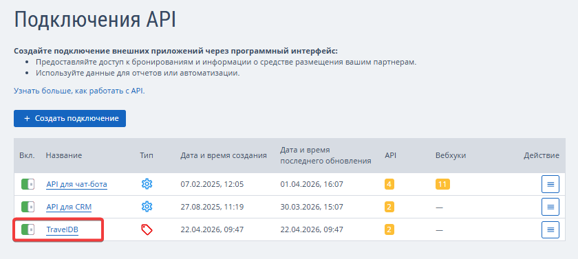This screenshot has height=259, width=578.
Task: Open the API для чат-бота connection link
Action: point(76,184)
